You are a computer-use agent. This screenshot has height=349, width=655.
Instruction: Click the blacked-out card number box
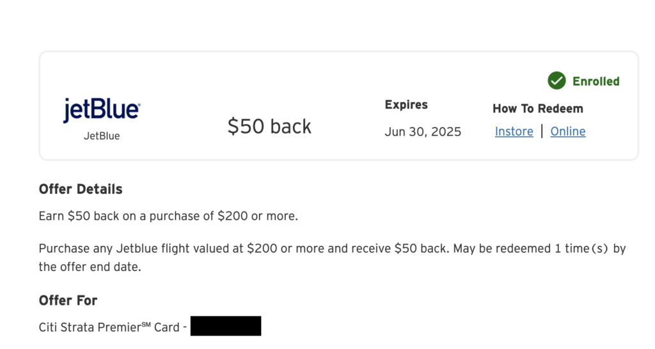pos(226,326)
